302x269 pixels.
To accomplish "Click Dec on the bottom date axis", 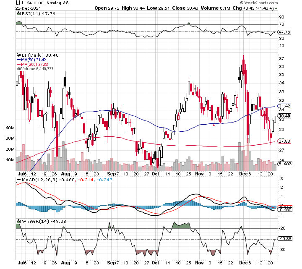I will tap(243, 263).
